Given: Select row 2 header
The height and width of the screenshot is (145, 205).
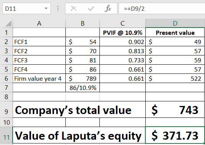Looking at the screenshot, I should click(x=6, y=42).
